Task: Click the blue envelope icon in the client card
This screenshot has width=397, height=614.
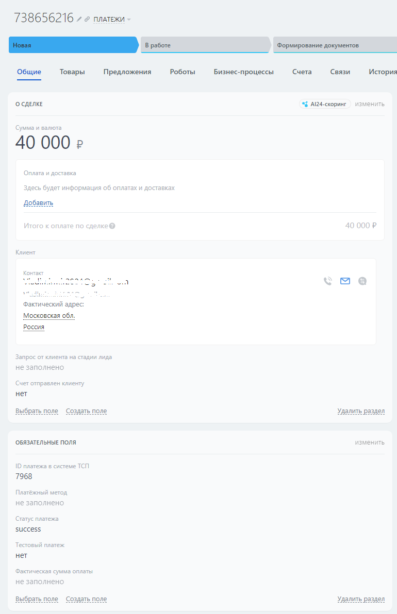Action: coord(345,281)
